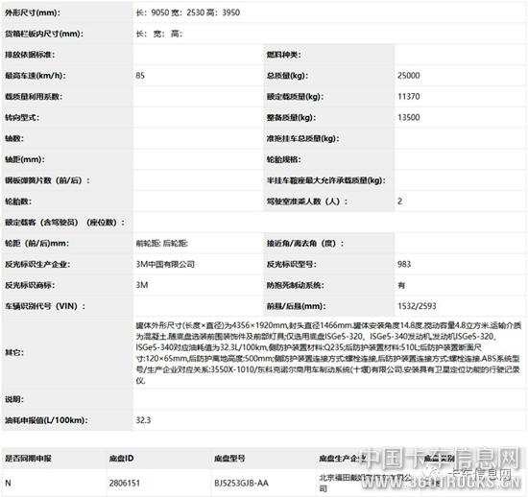The height and width of the screenshot is (497, 528).
Task: Select the 其它 label
Action: point(14,352)
